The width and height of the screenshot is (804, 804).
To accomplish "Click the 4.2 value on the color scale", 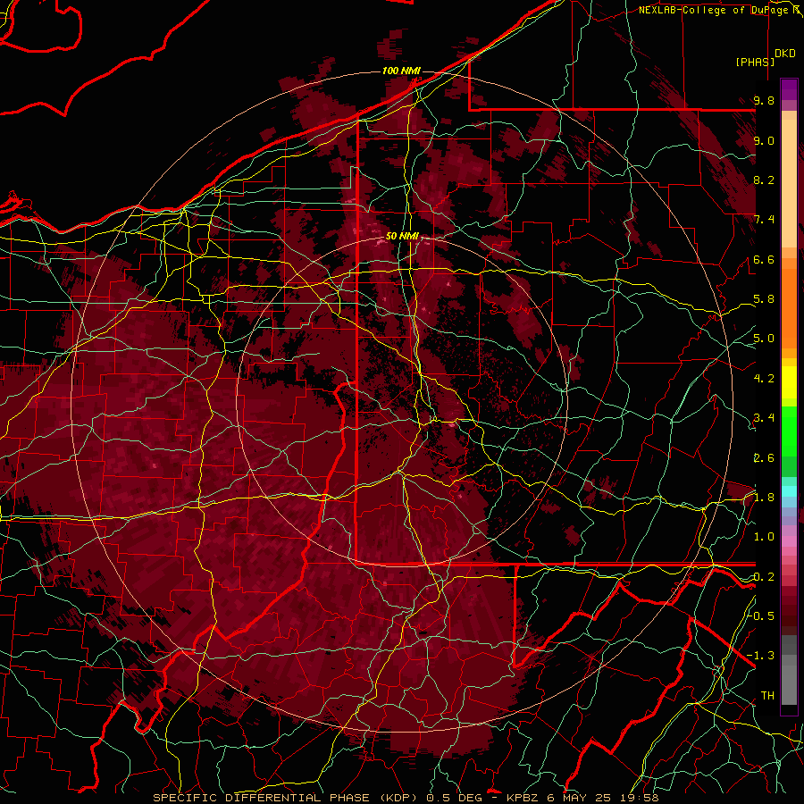I will [764, 379].
